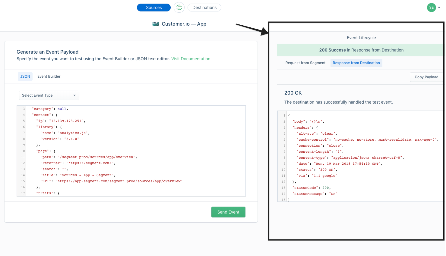Select the "url" line in payload
Image resolution: width=446 pixels, height=256 pixels.
point(112,181)
